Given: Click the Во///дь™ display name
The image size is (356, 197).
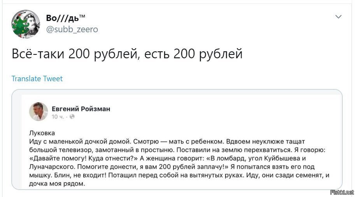Looking at the screenshot, I should point(66,18).
